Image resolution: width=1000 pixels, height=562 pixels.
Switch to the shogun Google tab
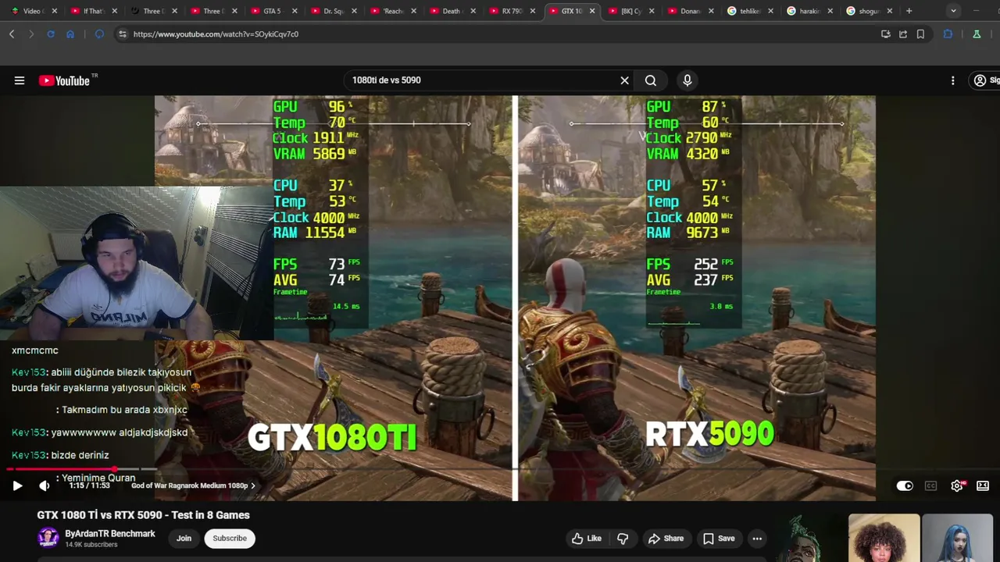click(868, 11)
